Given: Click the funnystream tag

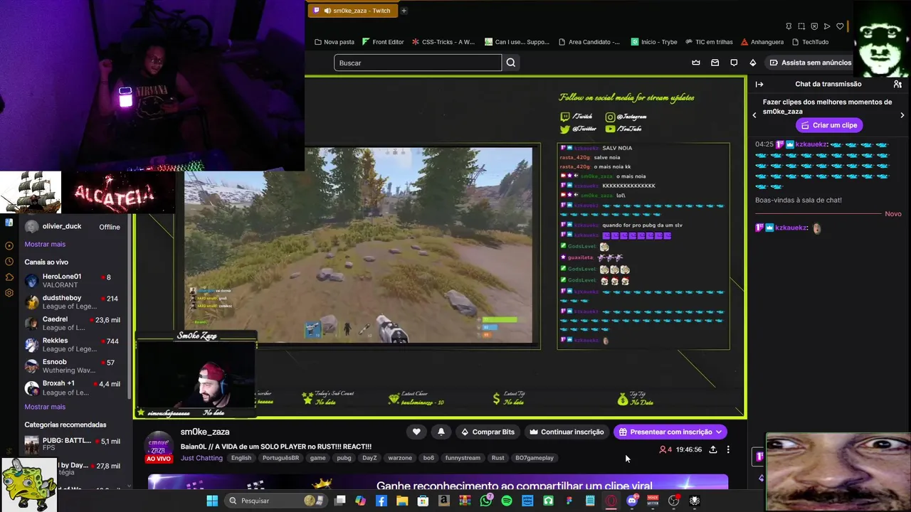Looking at the screenshot, I should point(463,458).
